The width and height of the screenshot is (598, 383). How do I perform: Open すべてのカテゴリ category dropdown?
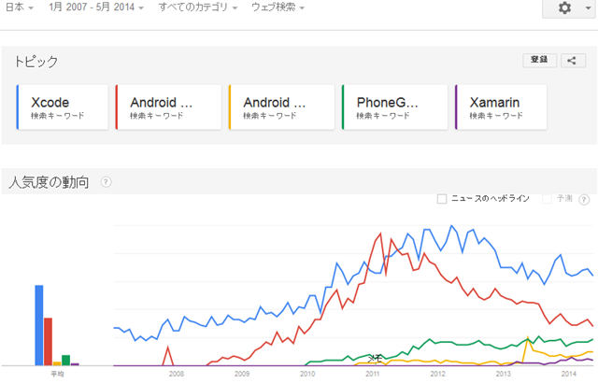pos(197,7)
